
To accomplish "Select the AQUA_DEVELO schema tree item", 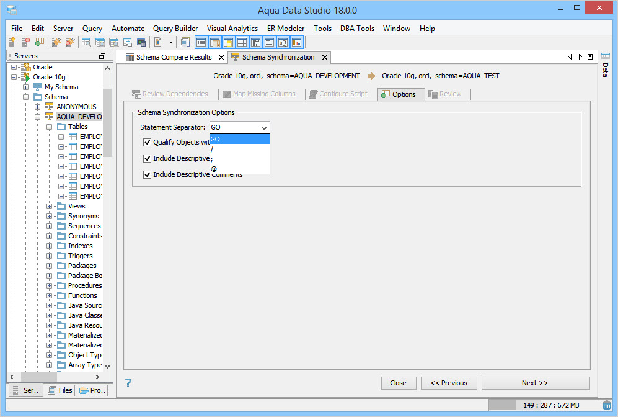I will pos(79,117).
